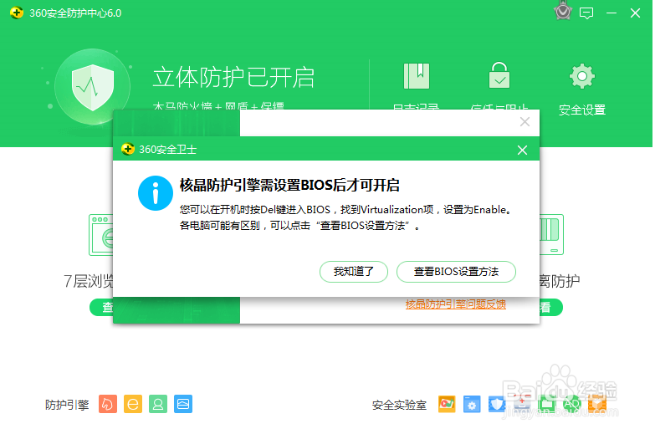Click the 安全实验室 label
655x434 pixels.
click(399, 405)
